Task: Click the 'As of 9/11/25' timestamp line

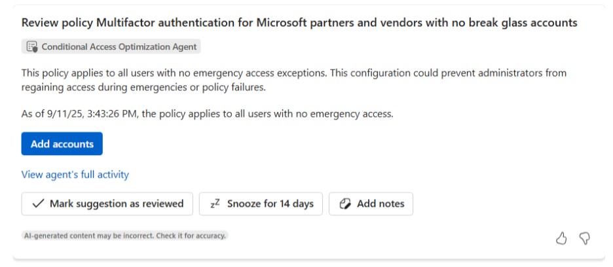Action: pos(52,114)
